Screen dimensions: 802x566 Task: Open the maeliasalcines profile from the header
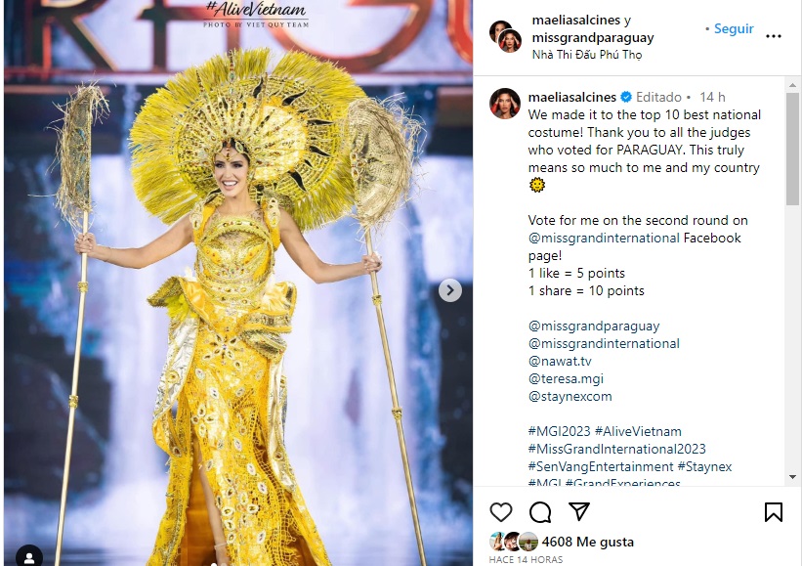(575, 20)
